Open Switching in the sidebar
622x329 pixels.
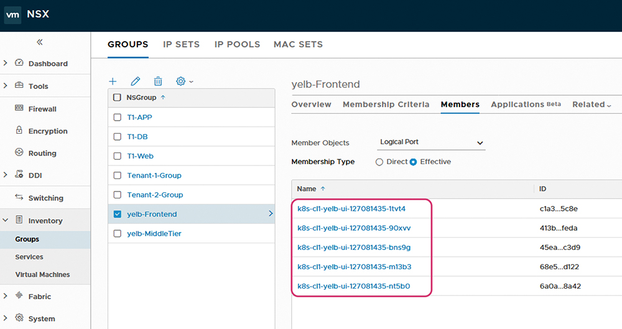pos(45,198)
